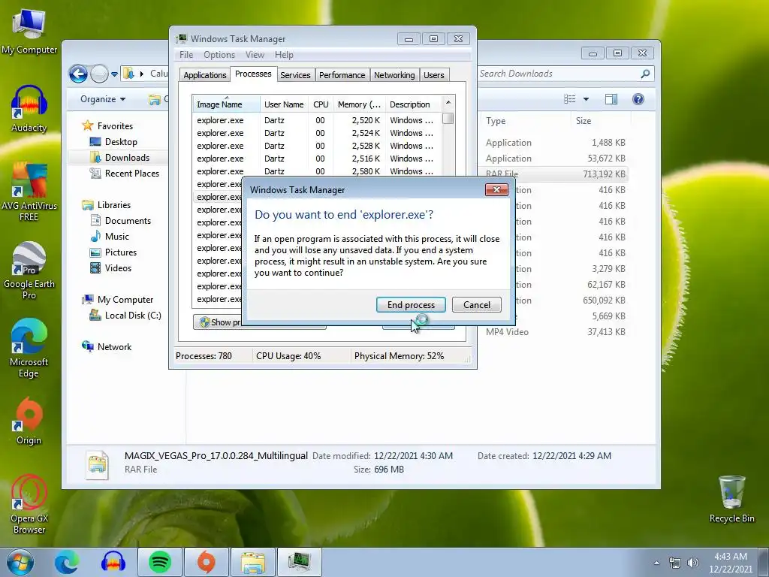769x577 pixels.
Task: Sort files by the Type column
Action: [x=496, y=121]
